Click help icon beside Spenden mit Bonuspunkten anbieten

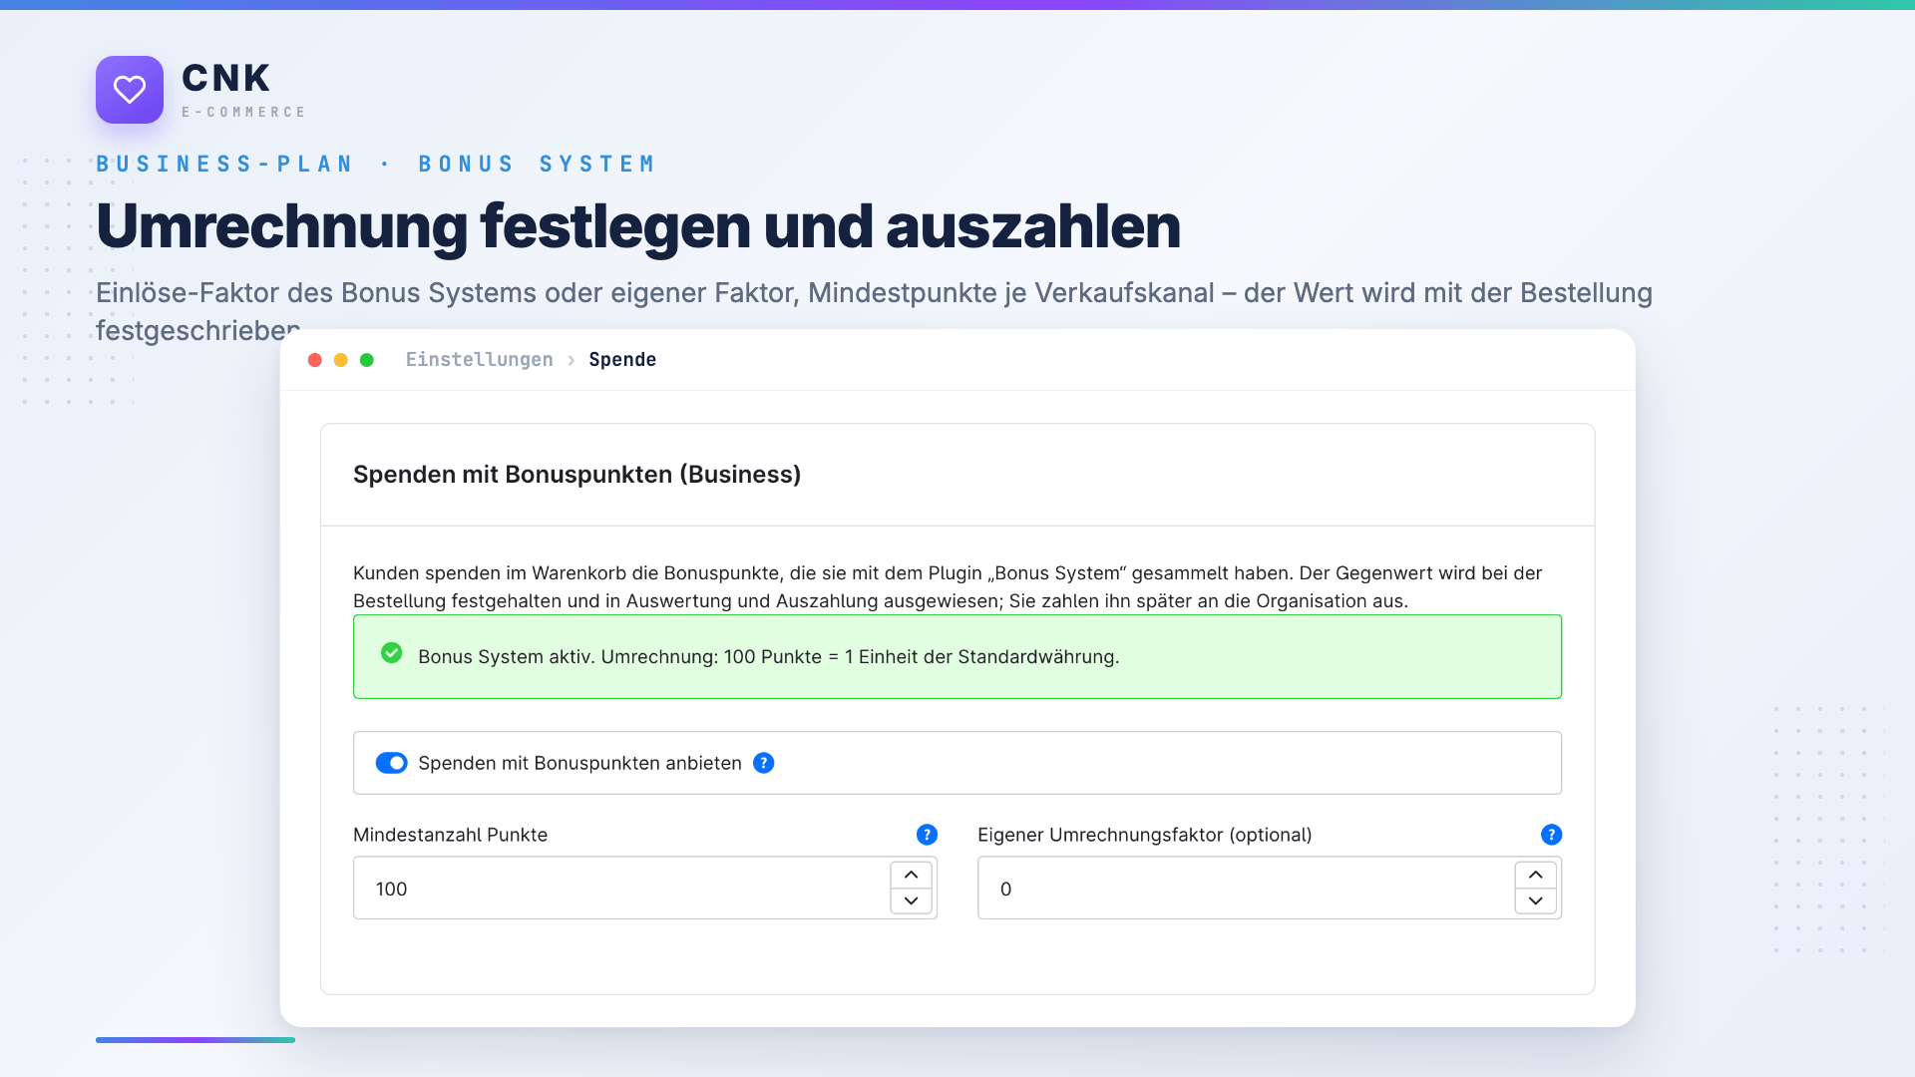[764, 763]
